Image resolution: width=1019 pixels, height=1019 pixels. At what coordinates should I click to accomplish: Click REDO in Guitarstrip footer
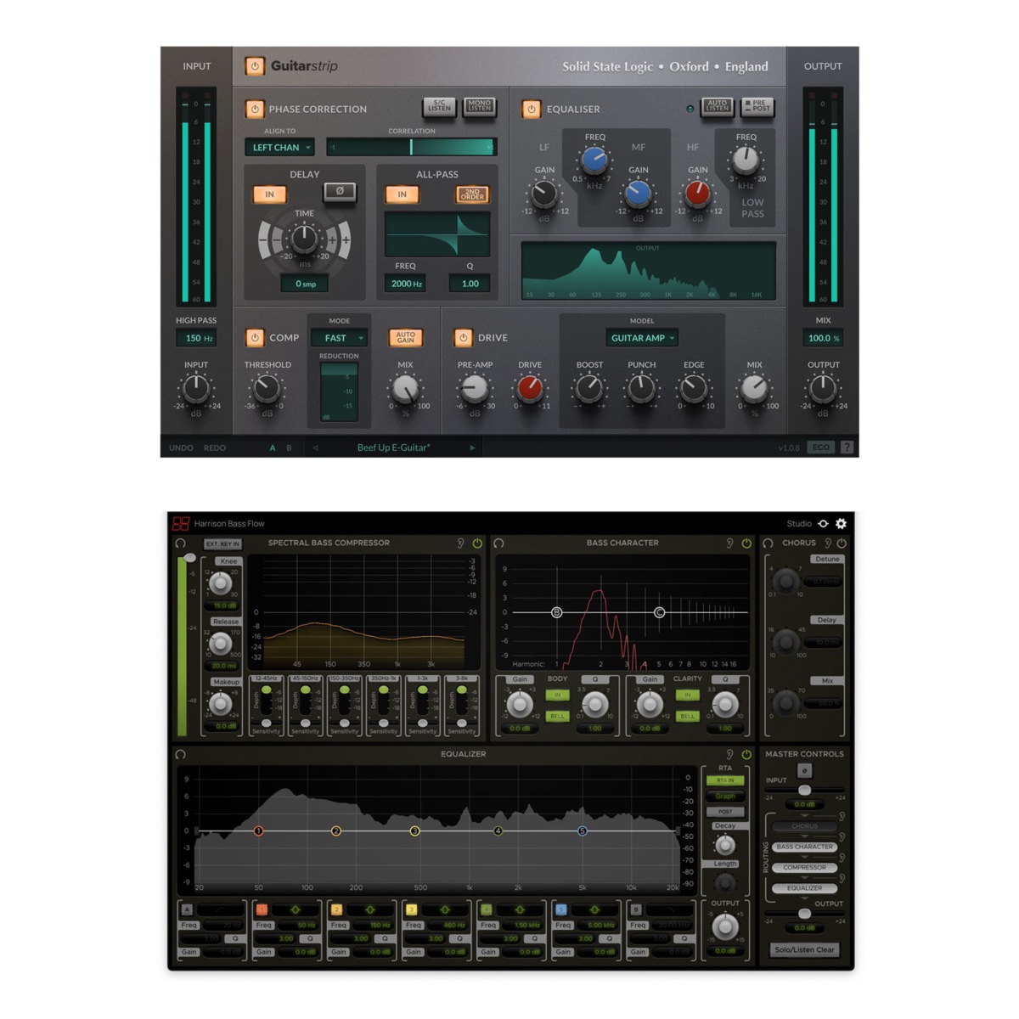click(x=215, y=448)
